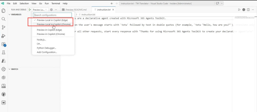
Task: Open the Python activity bar icon
Action: pos(4,69)
